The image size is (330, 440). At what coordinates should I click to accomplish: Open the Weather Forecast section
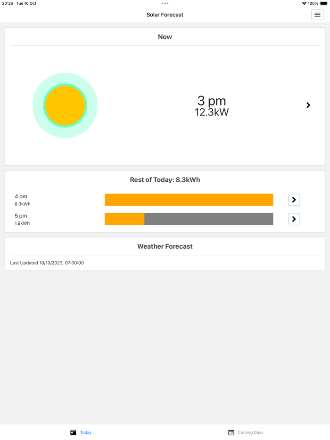tap(165, 246)
